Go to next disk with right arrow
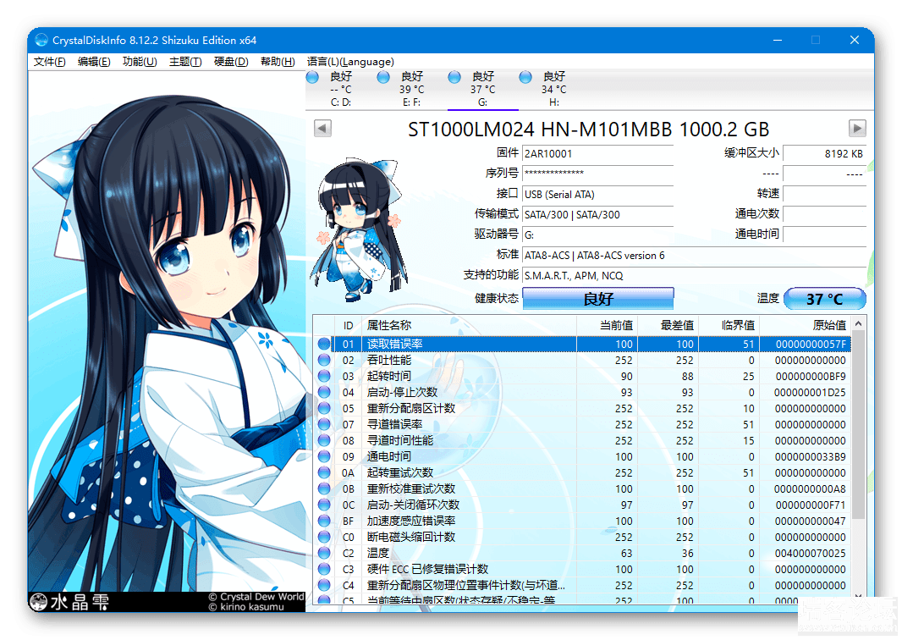Screen dimensions: 902x640 (857, 128)
